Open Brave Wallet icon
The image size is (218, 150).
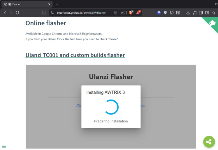pos(207,13)
